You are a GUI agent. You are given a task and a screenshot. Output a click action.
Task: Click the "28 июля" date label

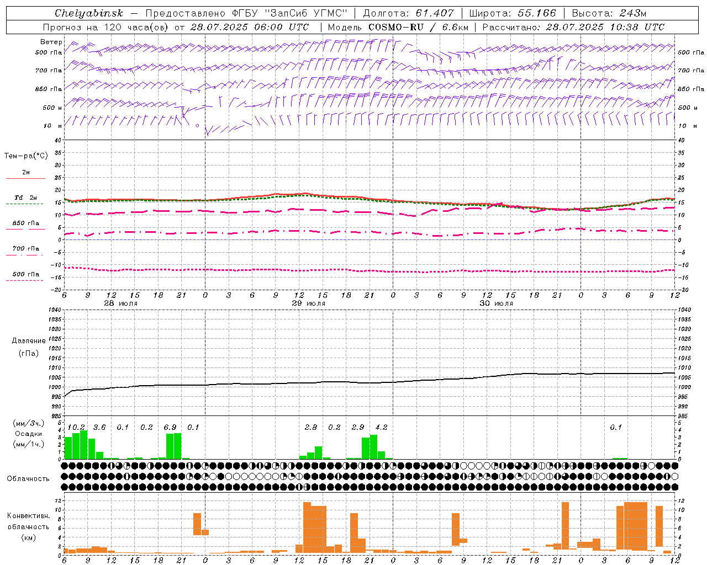[x=121, y=303]
